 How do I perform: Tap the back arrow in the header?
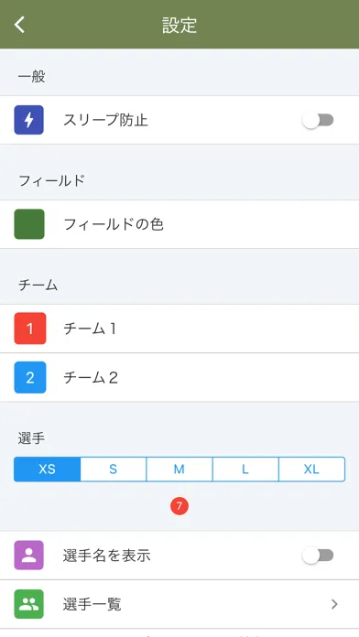click(x=19, y=25)
